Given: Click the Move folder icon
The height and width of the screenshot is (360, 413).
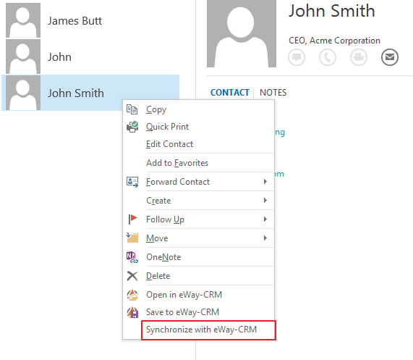Looking at the screenshot, I should point(132,238).
